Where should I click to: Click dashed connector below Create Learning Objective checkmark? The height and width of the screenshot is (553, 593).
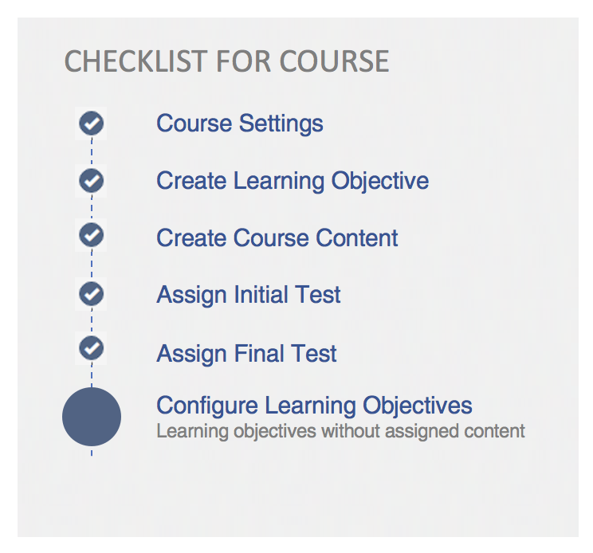tap(92, 208)
